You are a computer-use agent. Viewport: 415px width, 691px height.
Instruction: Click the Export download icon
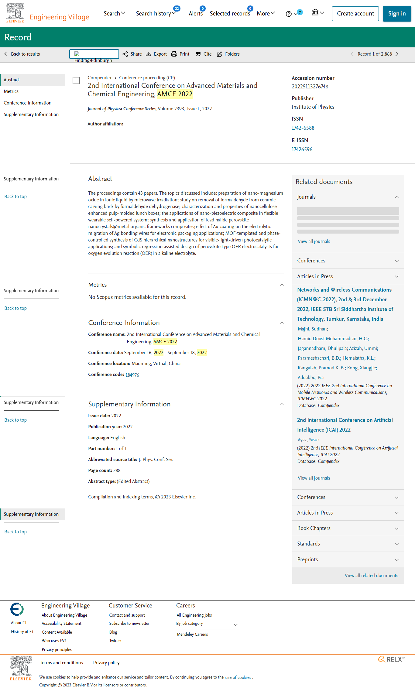[x=148, y=54]
